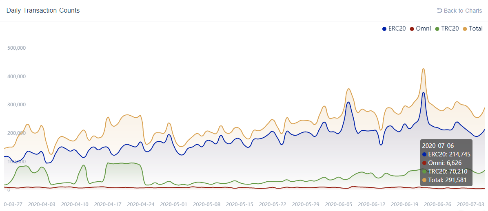The width and height of the screenshot is (488, 211).
Task: Click the Daily Transaction Counts title
Action: coord(43,11)
